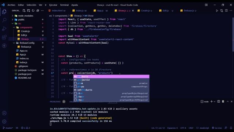
Task: Click Ln 17, col 12 cursor position
Action: [158, 128]
